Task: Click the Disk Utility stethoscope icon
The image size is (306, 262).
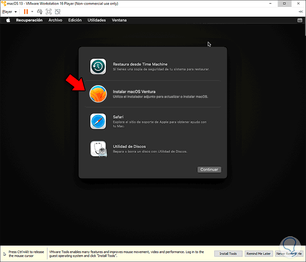Action: click(x=98, y=149)
